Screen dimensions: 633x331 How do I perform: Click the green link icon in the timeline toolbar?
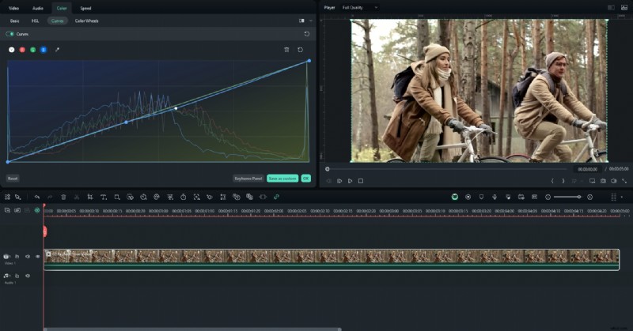[276, 197]
